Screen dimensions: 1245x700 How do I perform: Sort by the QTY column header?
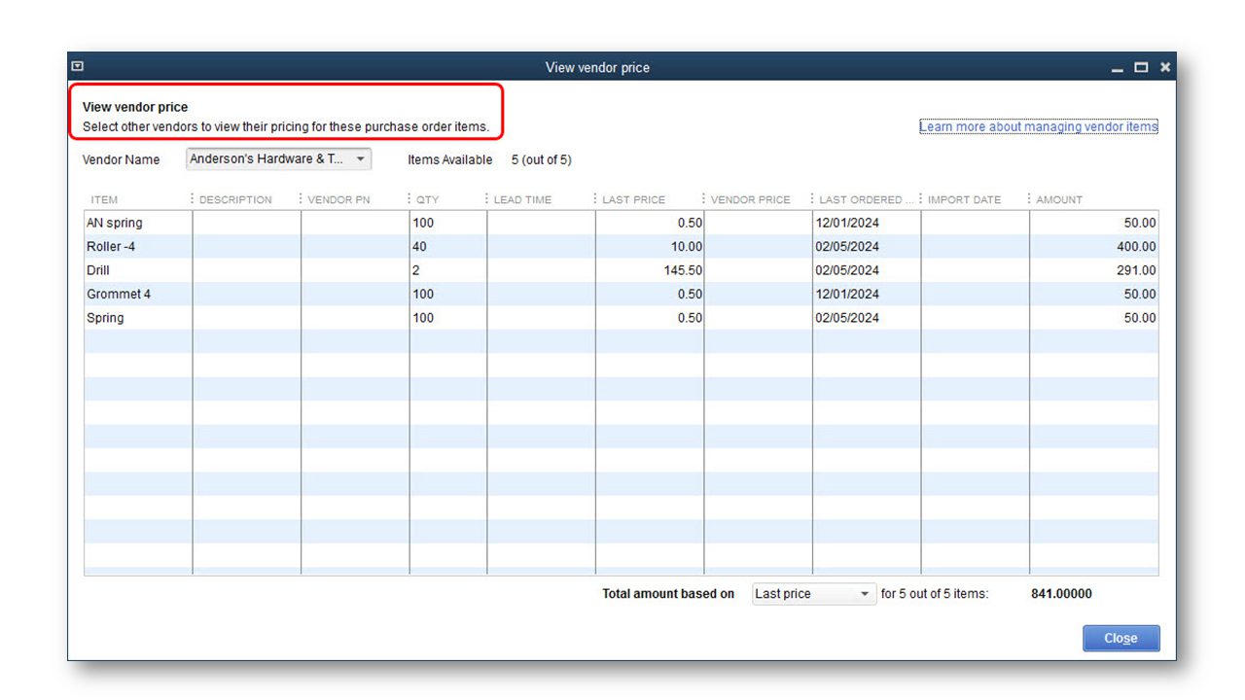[x=428, y=200]
